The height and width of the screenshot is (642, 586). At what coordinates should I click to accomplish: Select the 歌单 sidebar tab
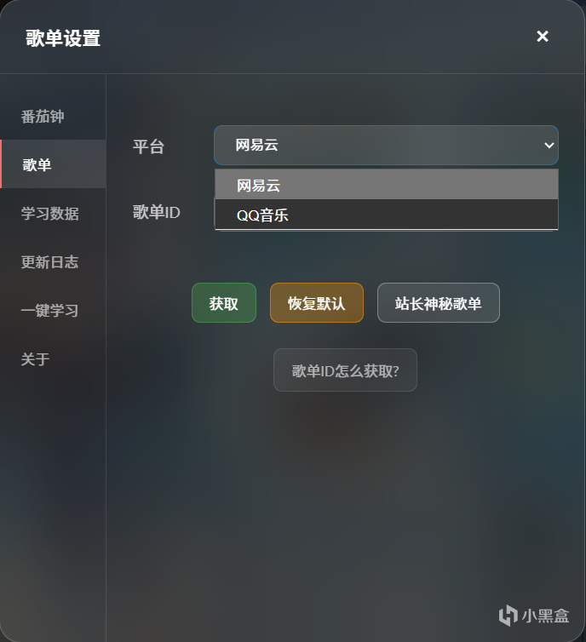coord(37,164)
